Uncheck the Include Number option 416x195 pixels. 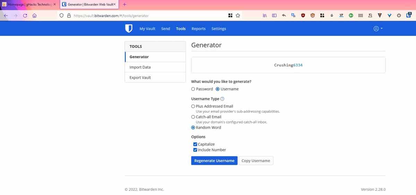[195, 150]
